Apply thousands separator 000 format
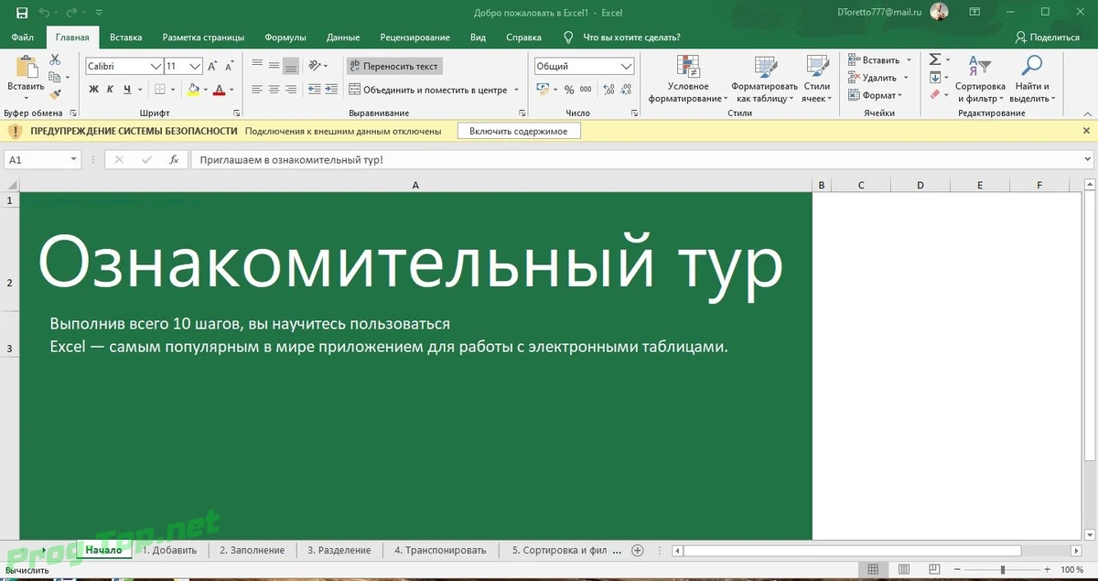1098x581 pixels. tap(586, 90)
